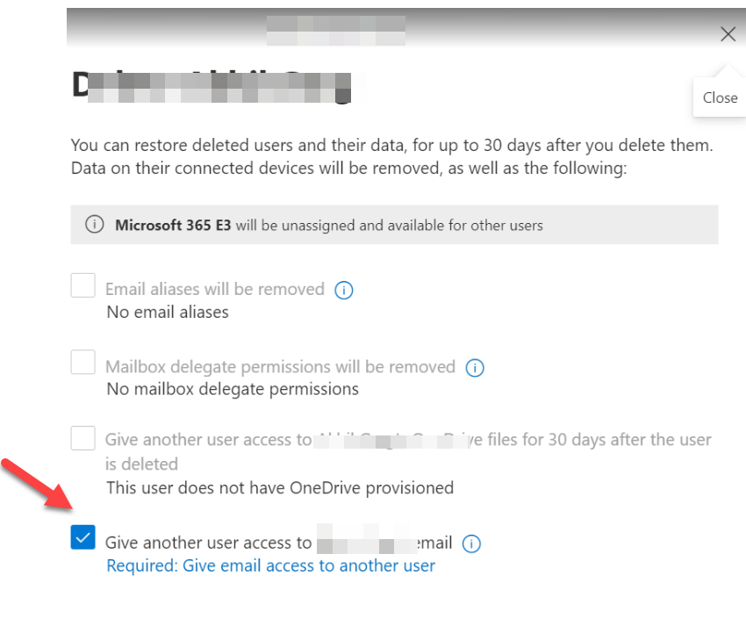
Task: Open the info tooltip for email aliases removal
Action: point(343,290)
